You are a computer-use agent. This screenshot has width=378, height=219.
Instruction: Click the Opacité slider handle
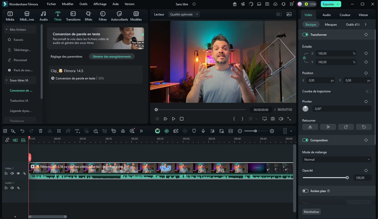coord(347,178)
